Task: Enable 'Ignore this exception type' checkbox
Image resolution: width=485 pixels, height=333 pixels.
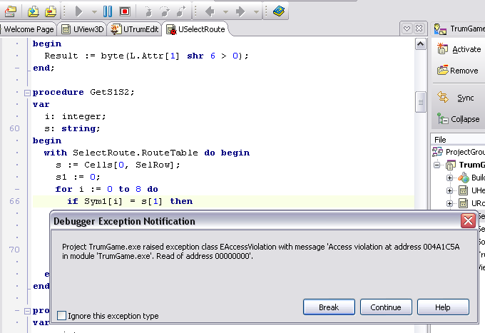Action: pyautogui.click(x=62, y=316)
